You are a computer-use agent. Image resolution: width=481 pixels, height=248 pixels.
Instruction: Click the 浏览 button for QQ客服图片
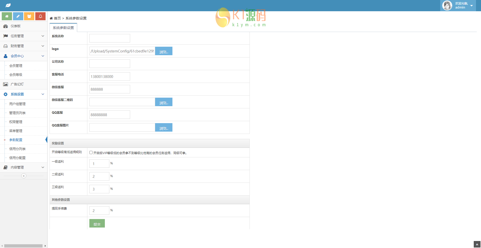164,127
